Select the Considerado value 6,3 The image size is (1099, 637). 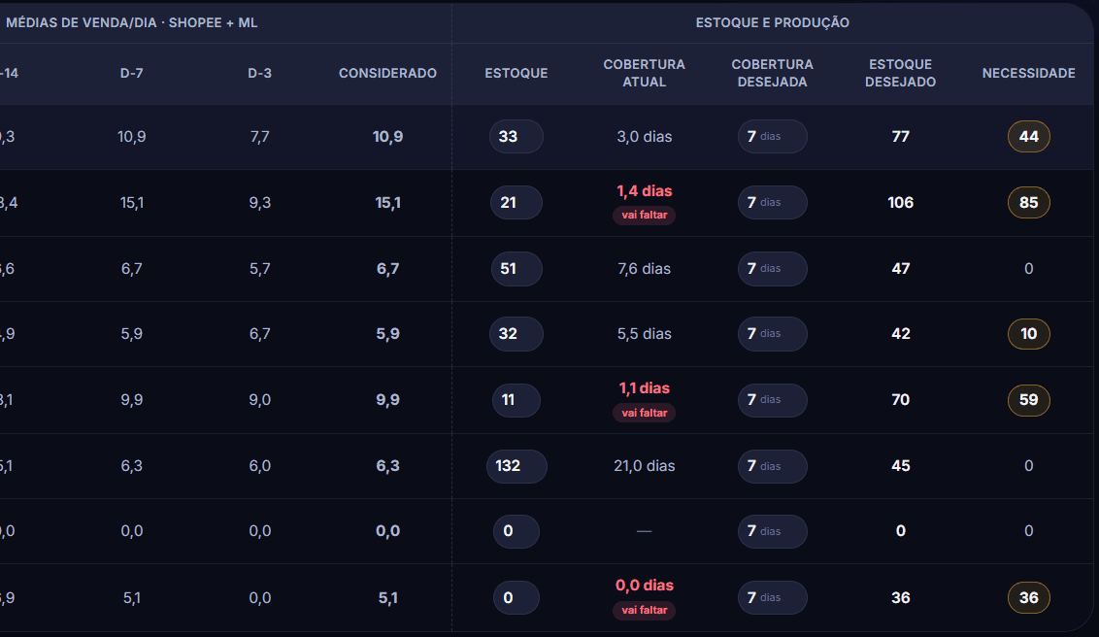(387, 466)
